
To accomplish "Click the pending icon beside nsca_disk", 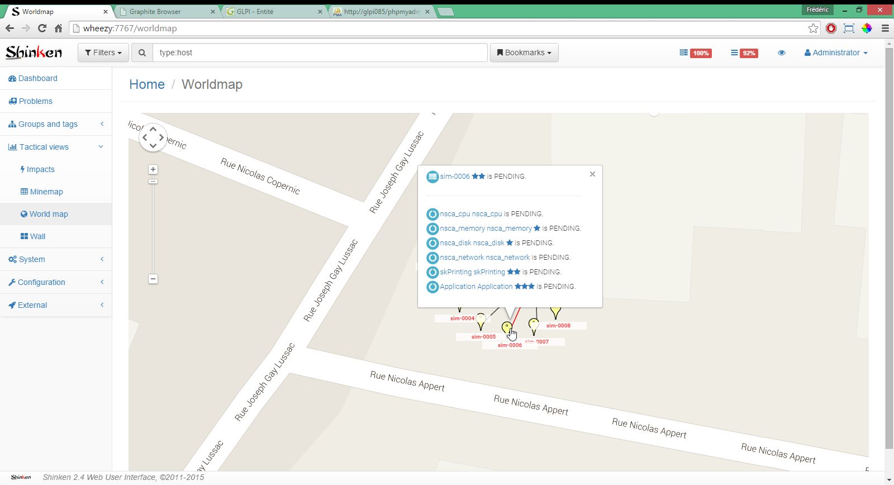I will [x=432, y=243].
